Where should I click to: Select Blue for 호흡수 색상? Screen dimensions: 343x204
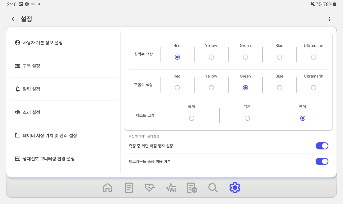click(x=279, y=88)
